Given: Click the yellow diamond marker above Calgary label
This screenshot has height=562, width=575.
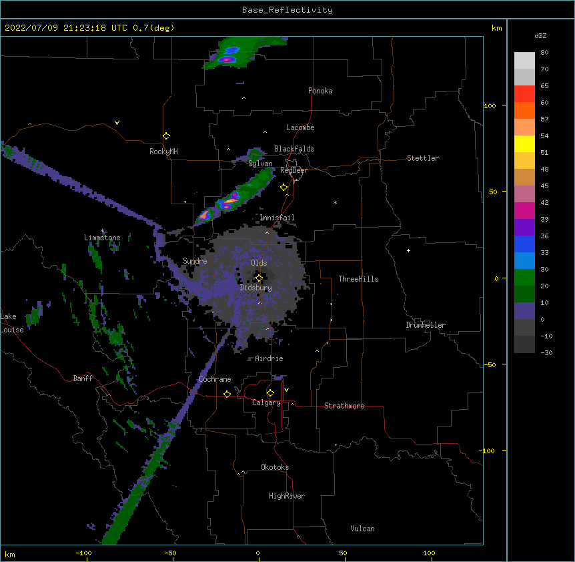Looking at the screenshot, I should (x=270, y=393).
